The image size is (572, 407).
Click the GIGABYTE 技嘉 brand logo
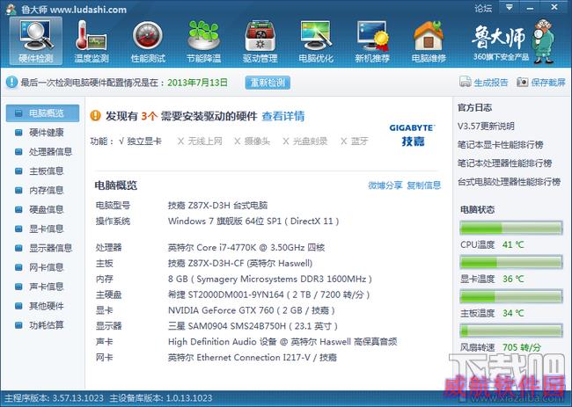tap(412, 134)
